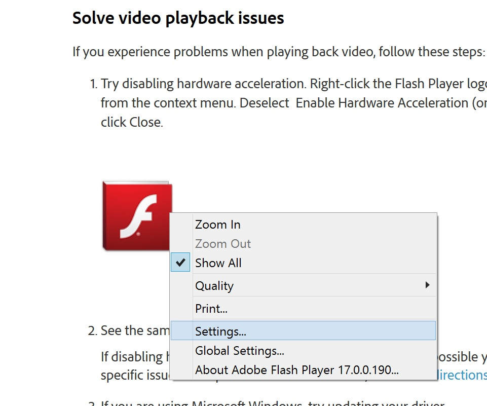Click step 1 "Try disabling hardware acceleration" text
The width and height of the screenshot is (487, 406).
coord(203,84)
